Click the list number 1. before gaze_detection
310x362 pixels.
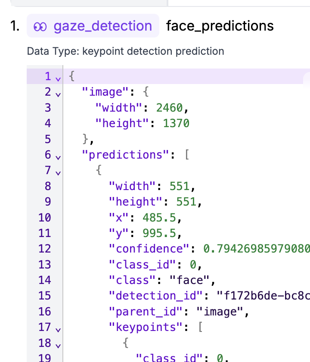click(x=15, y=25)
